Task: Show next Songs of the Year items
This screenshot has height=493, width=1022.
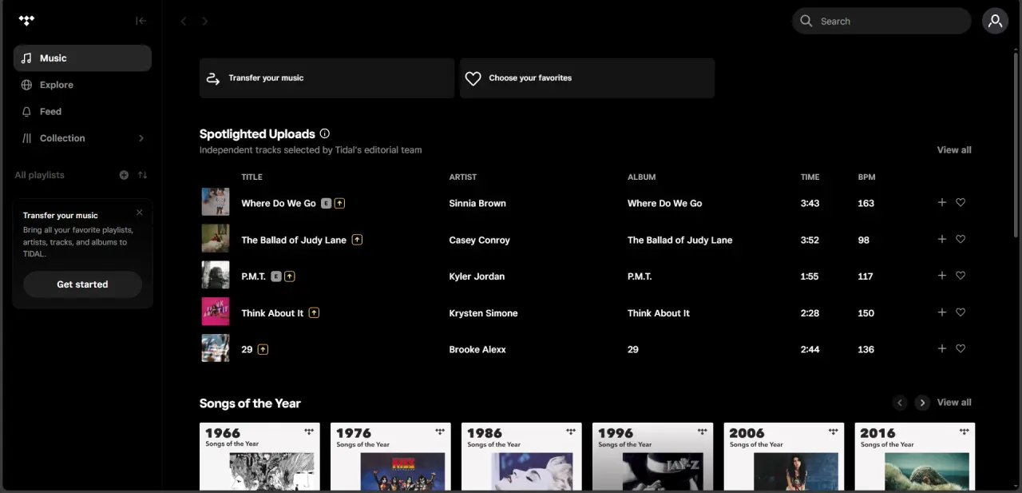Action: coord(922,403)
